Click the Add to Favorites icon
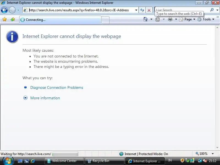The width and height of the screenshot is (220, 165). tap(13, 19)
